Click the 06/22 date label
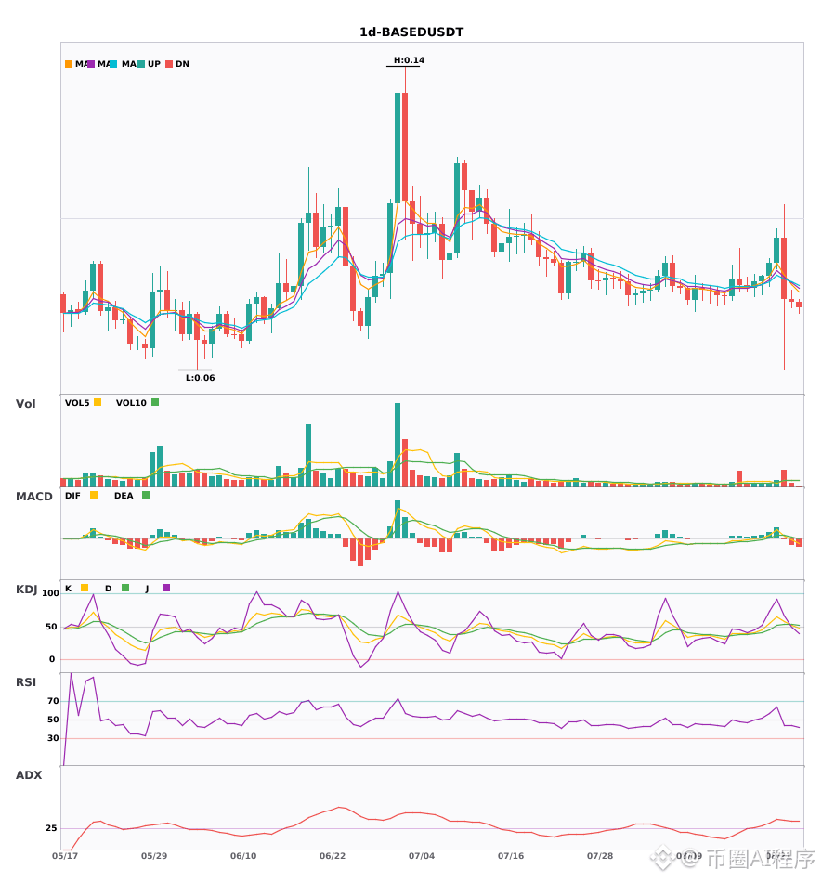 [x=333, y=856]
